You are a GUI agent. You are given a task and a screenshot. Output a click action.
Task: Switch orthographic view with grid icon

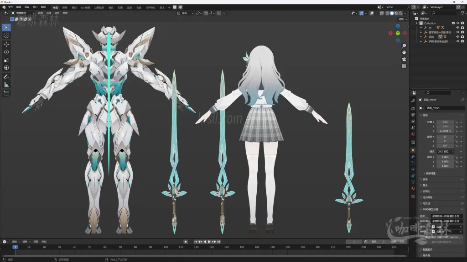coord(404,66)
